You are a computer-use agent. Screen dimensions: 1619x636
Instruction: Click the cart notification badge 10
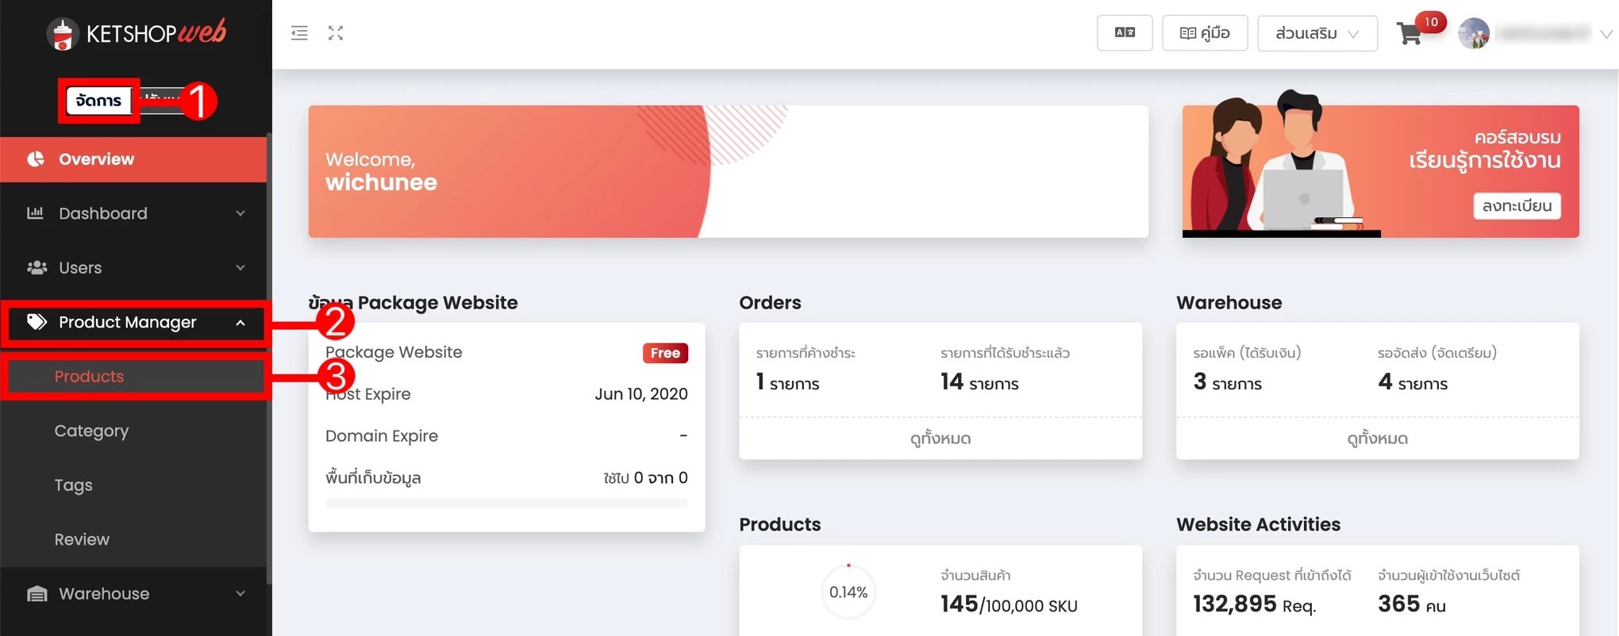pyautogui.click(x=1431, y=22)
